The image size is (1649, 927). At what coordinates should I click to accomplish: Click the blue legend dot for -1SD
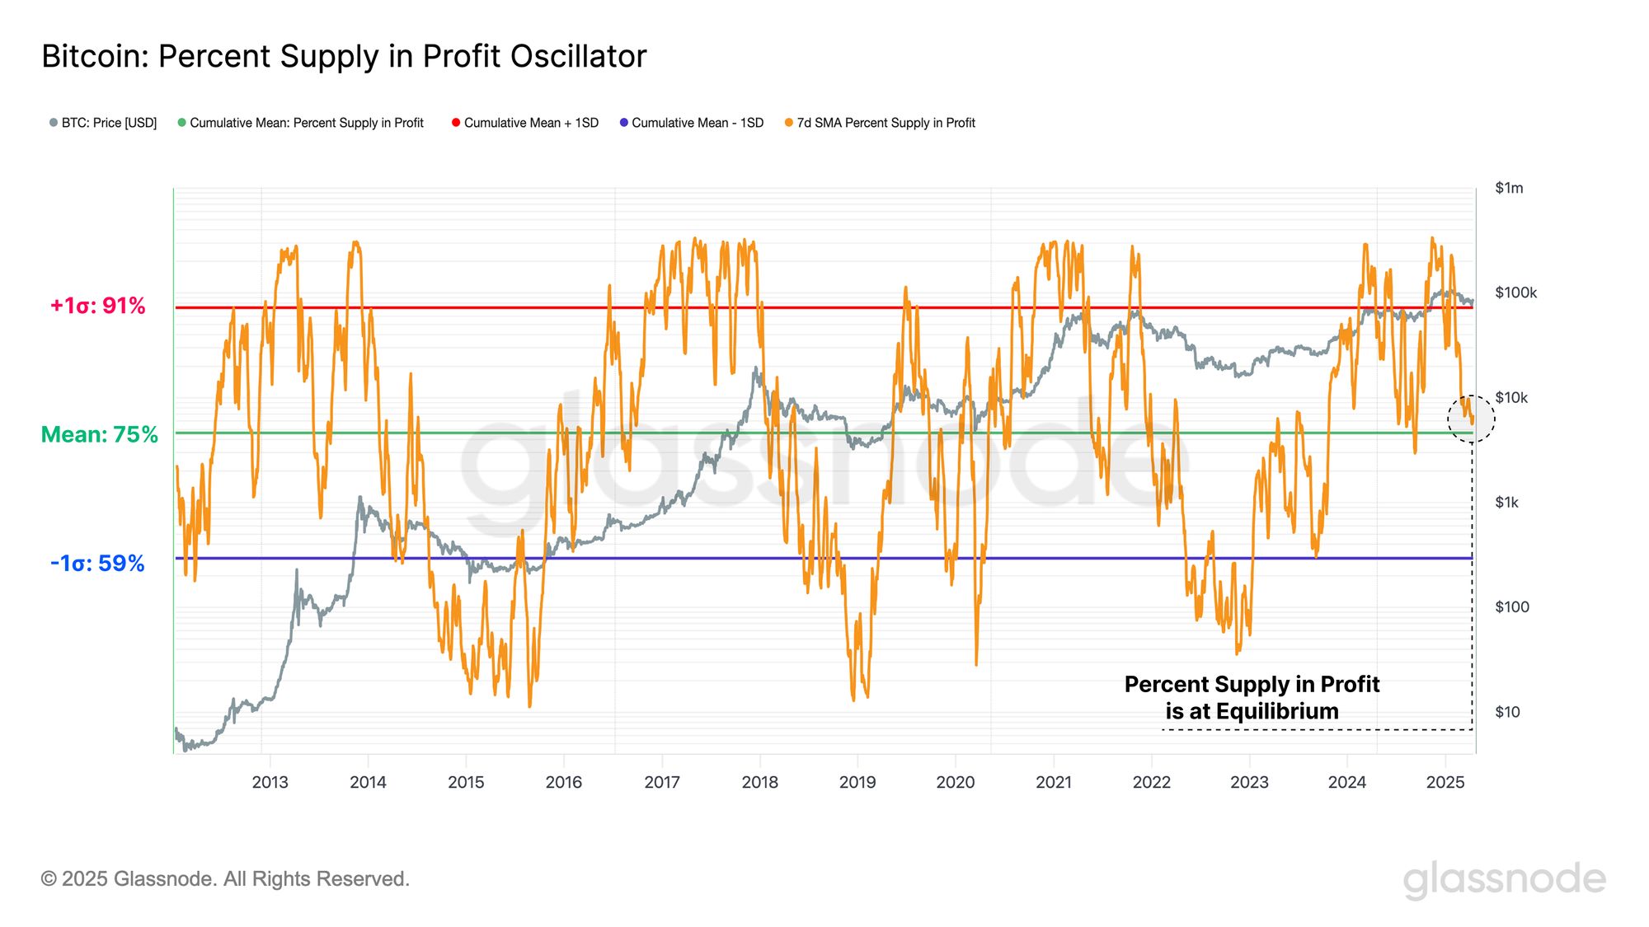624,123
